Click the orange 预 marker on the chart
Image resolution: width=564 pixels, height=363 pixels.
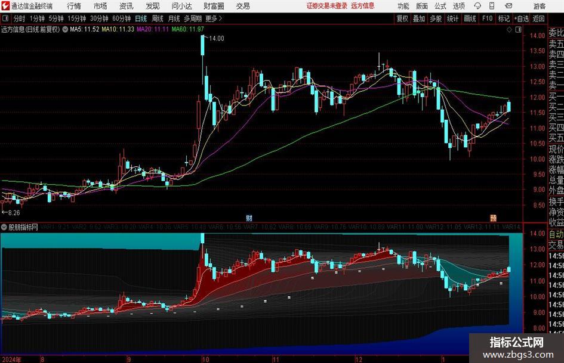(x=493, y=218)
